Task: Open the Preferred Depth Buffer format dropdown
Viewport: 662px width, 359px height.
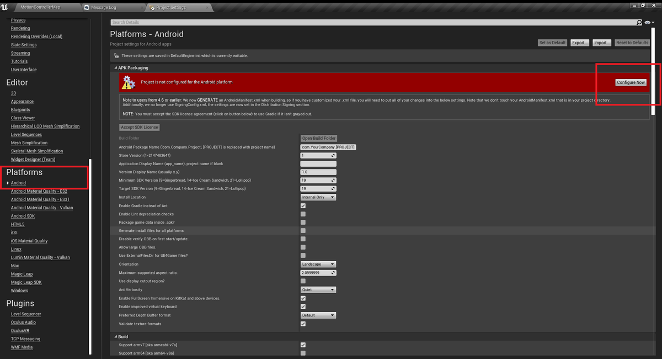Action: pyautogui.click(x=318, y=315)
